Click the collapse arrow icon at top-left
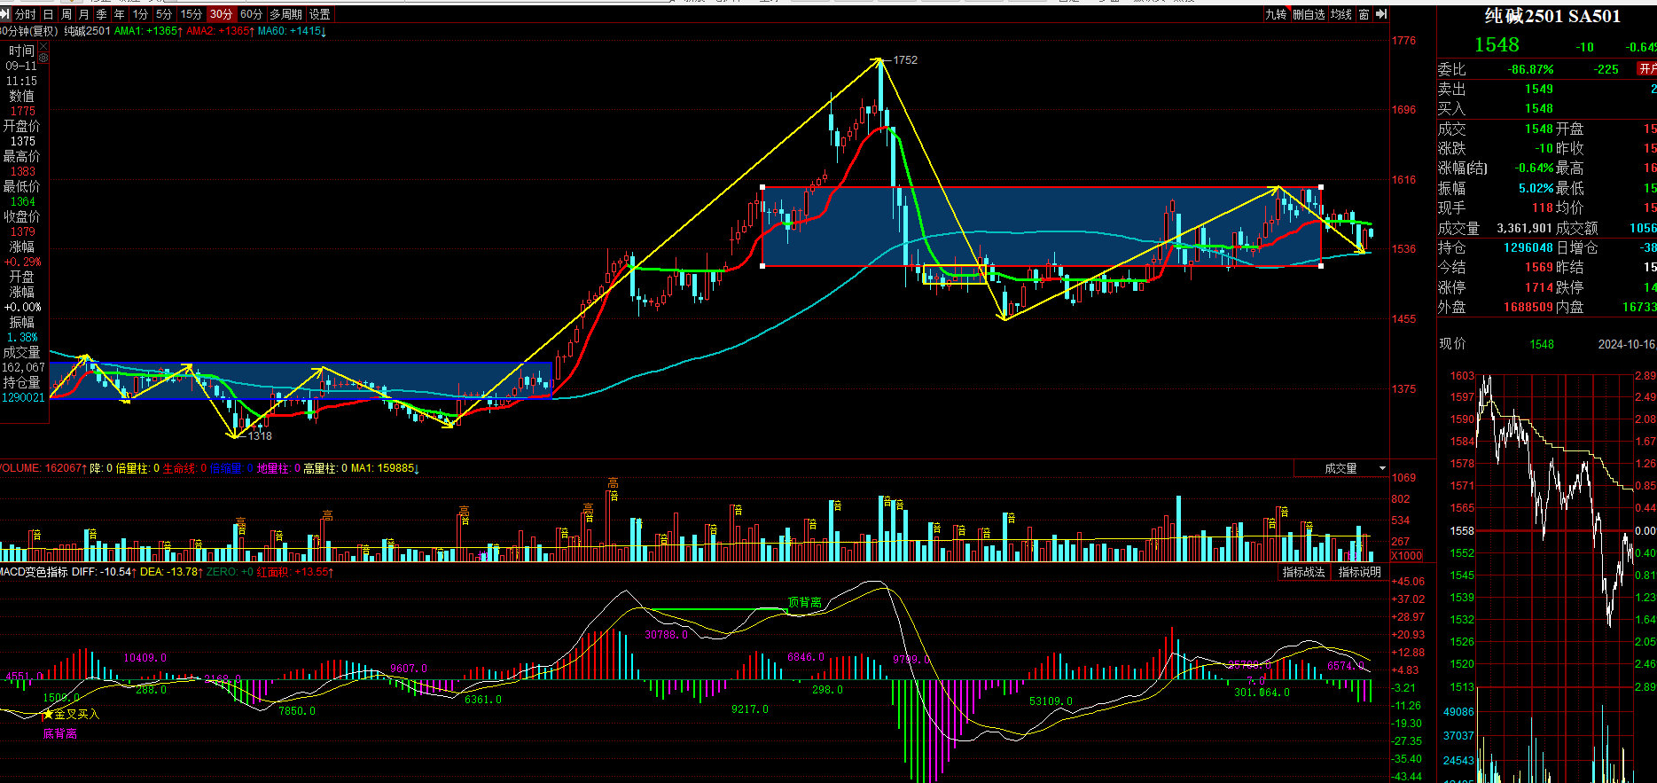Screen dimensions: 1657x783 pyautogui.click(x=5, y=14)
